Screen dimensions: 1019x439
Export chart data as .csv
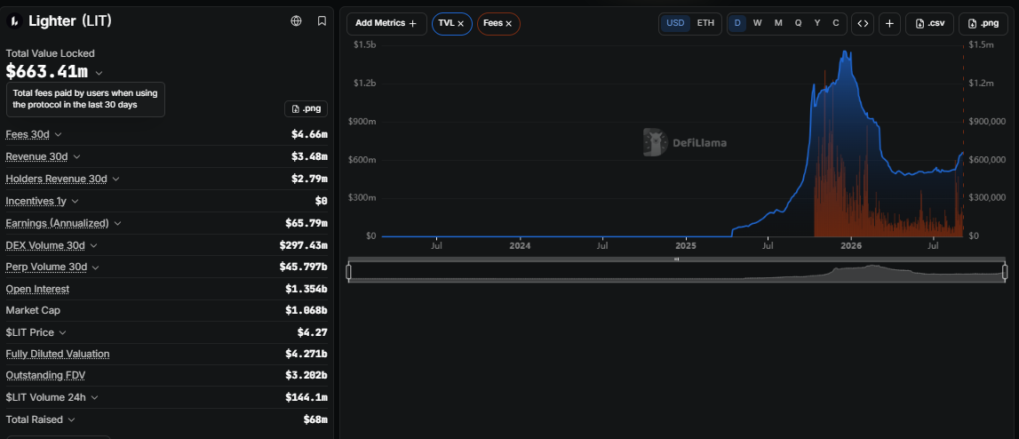929,23
